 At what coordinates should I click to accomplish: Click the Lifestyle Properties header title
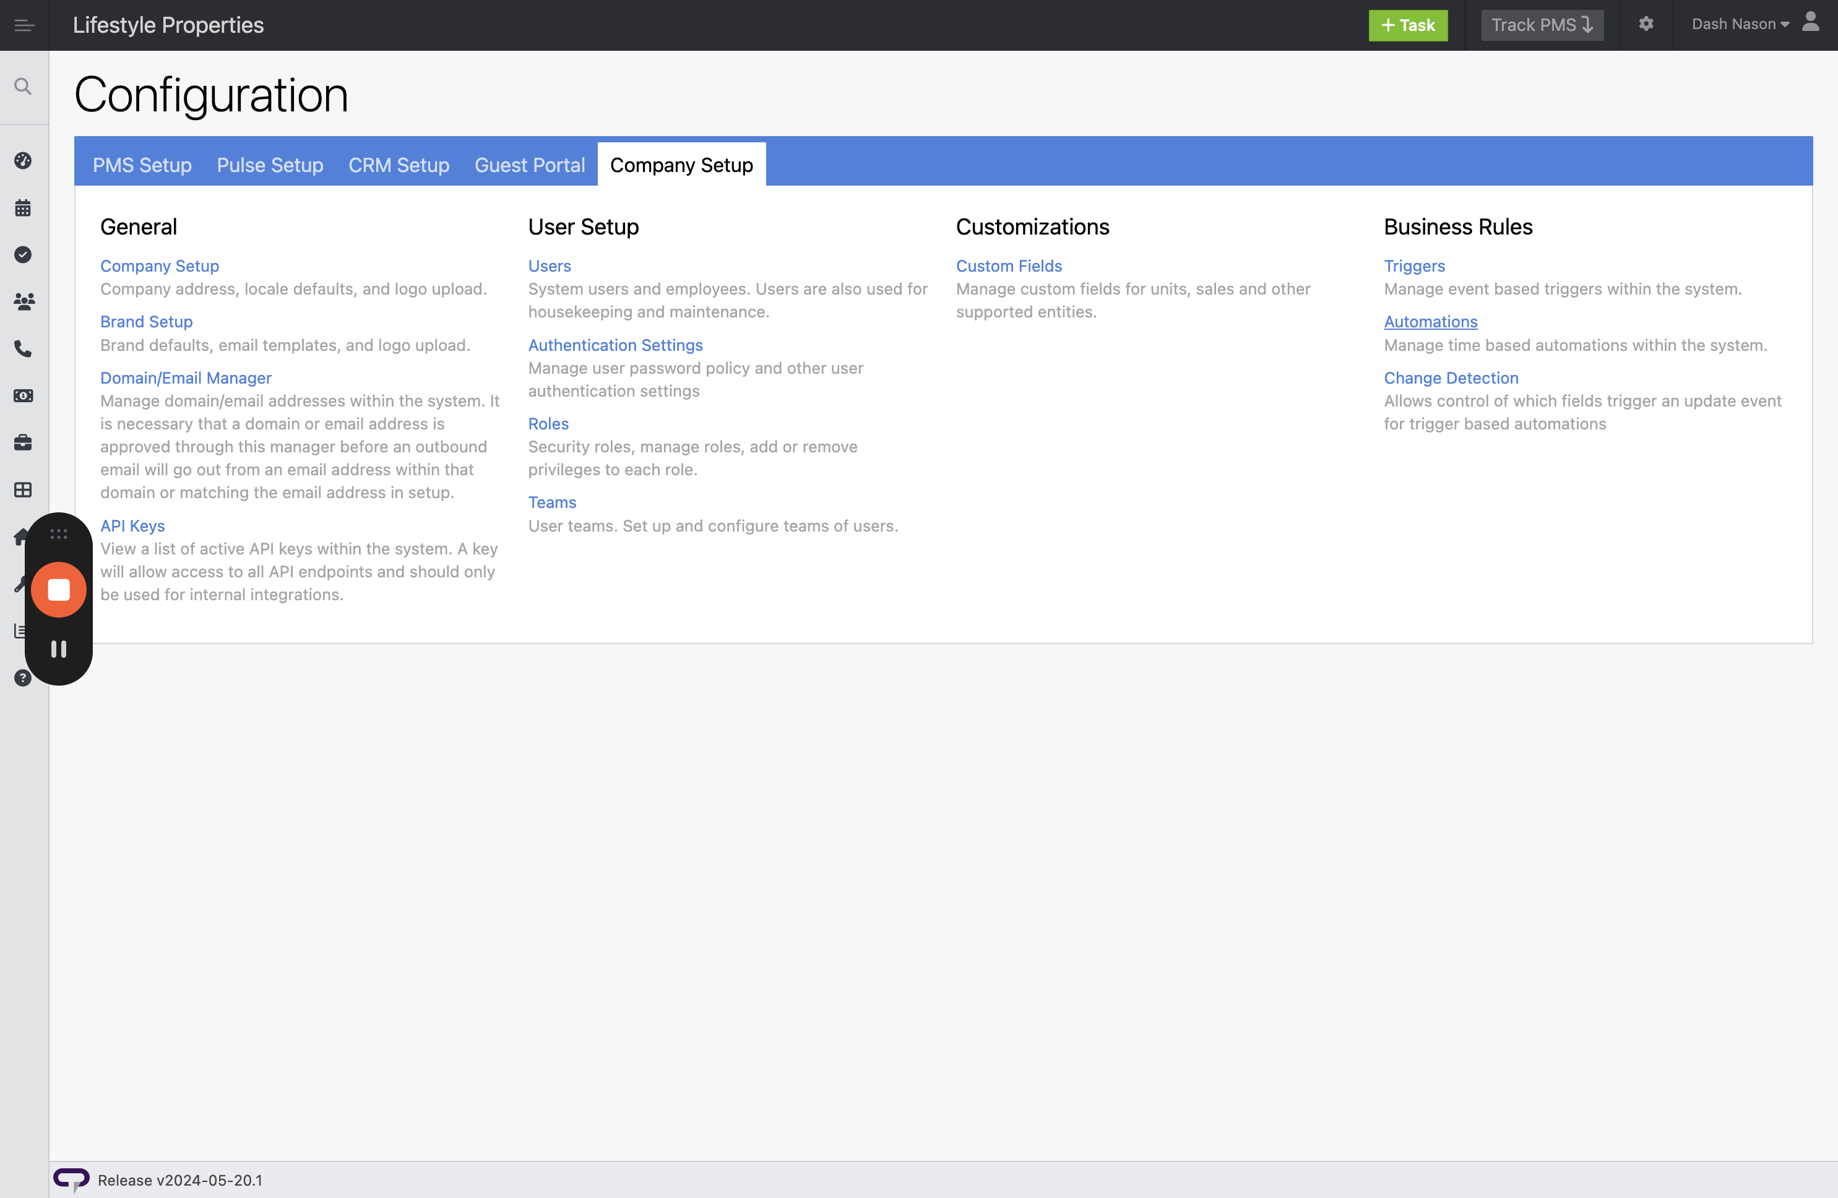point(168,25)
